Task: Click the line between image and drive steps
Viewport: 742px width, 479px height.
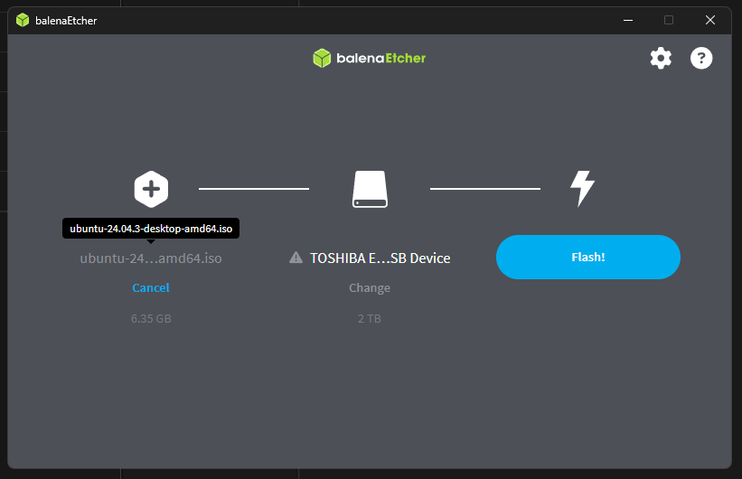Action: tap(254, 189)
